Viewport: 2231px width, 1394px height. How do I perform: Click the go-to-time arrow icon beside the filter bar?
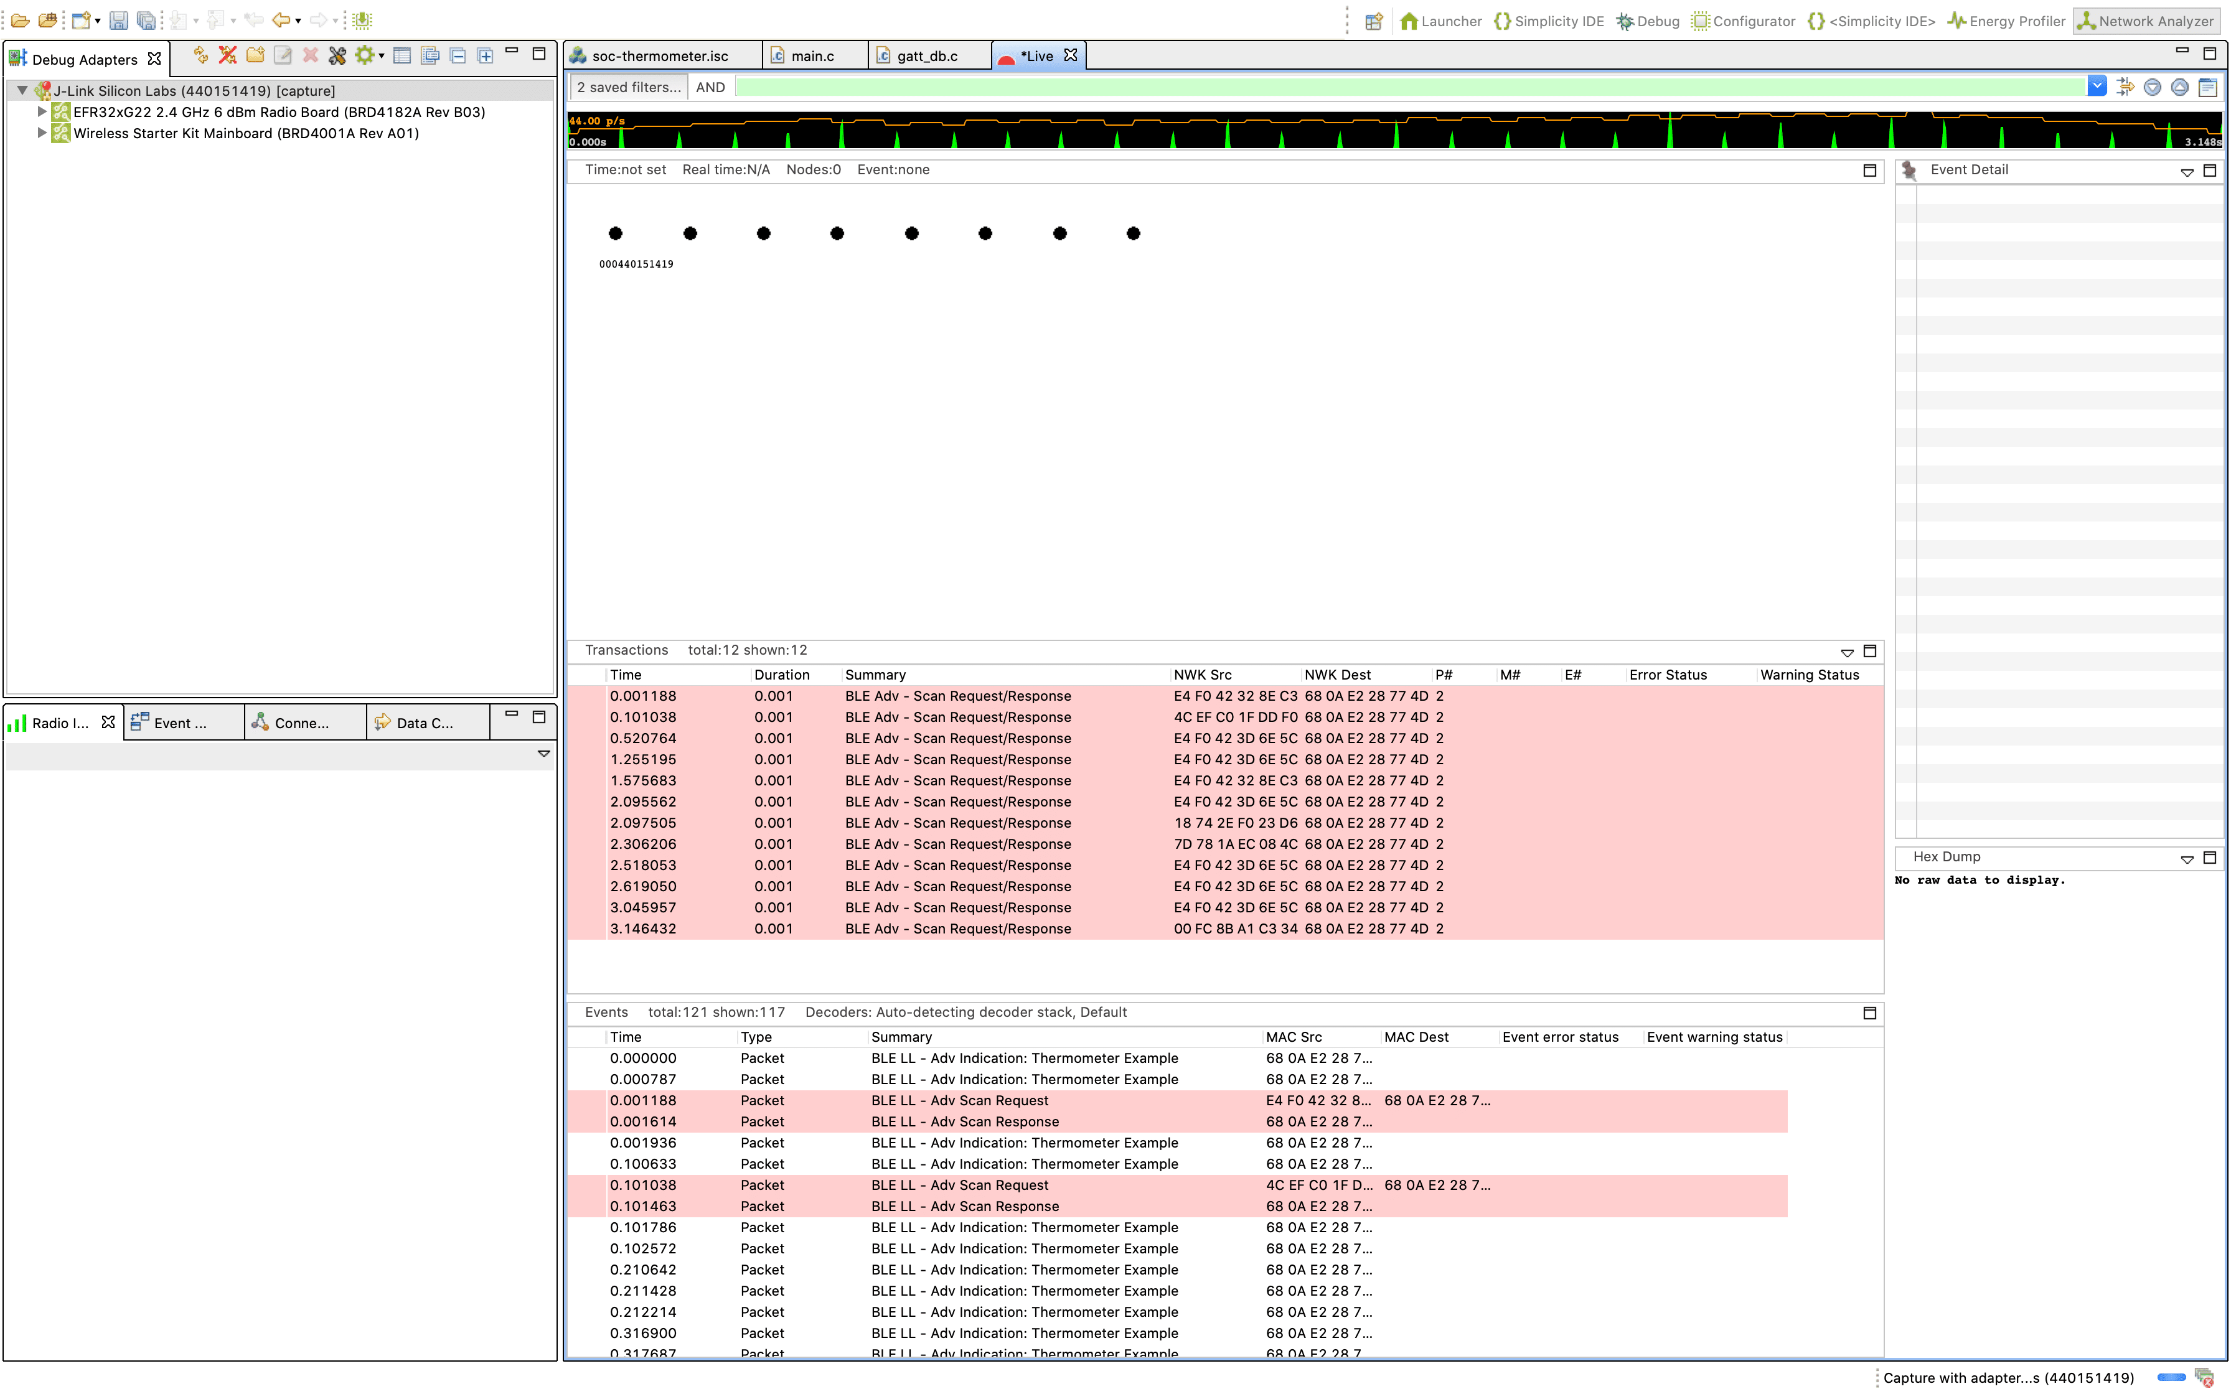pos(2125,87)
